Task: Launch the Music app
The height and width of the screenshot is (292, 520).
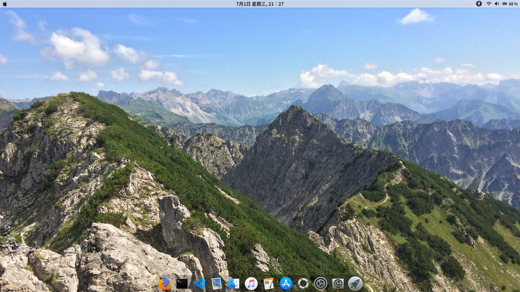Action: point(251,283)
